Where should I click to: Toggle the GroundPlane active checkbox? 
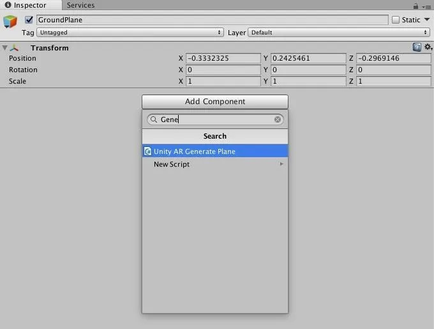tap(29, 20)
